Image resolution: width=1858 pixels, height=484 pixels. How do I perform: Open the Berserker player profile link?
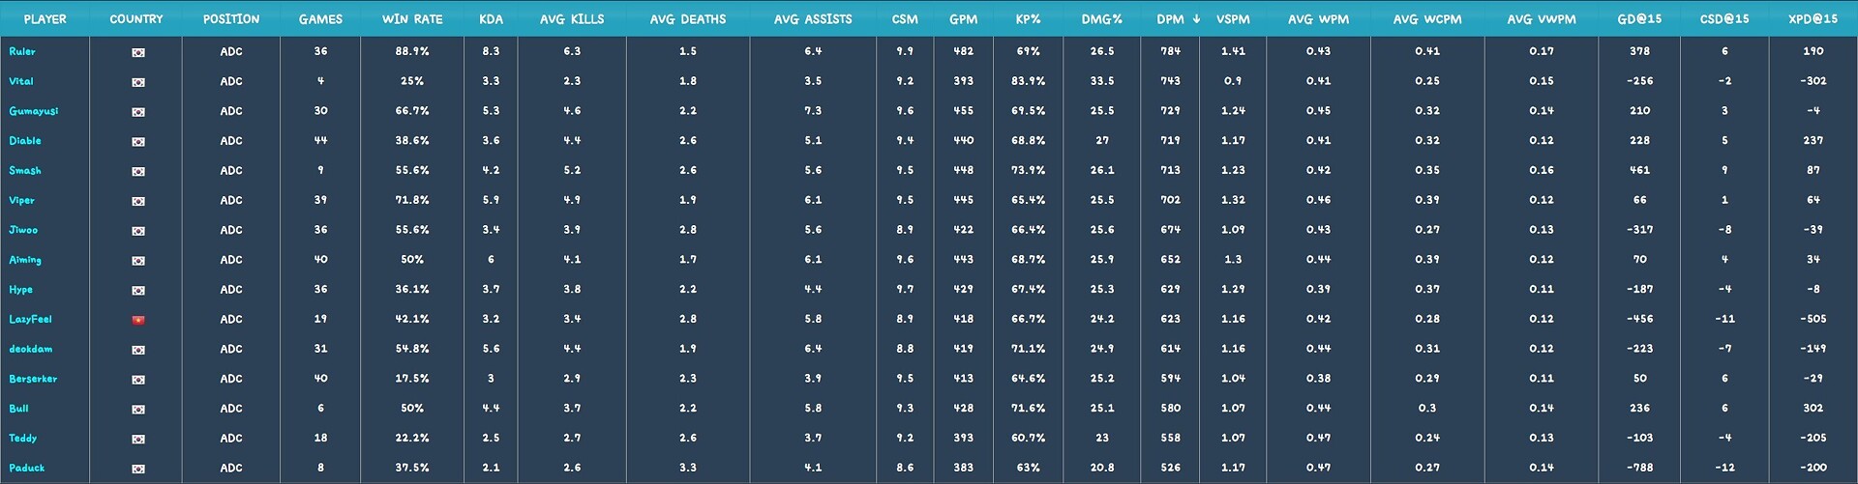pos(33,379)
